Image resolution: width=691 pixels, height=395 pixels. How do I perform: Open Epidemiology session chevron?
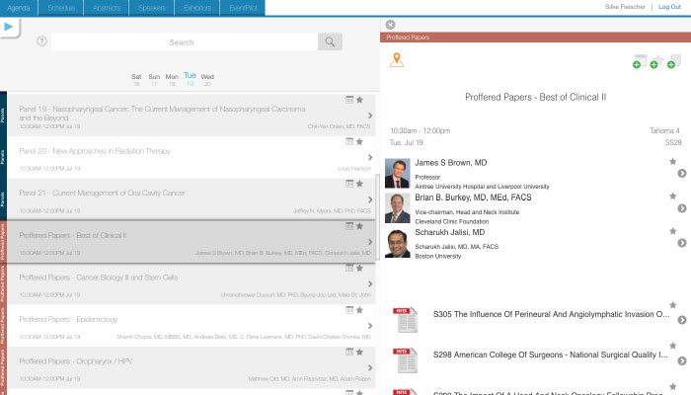[x=370, y=326]
